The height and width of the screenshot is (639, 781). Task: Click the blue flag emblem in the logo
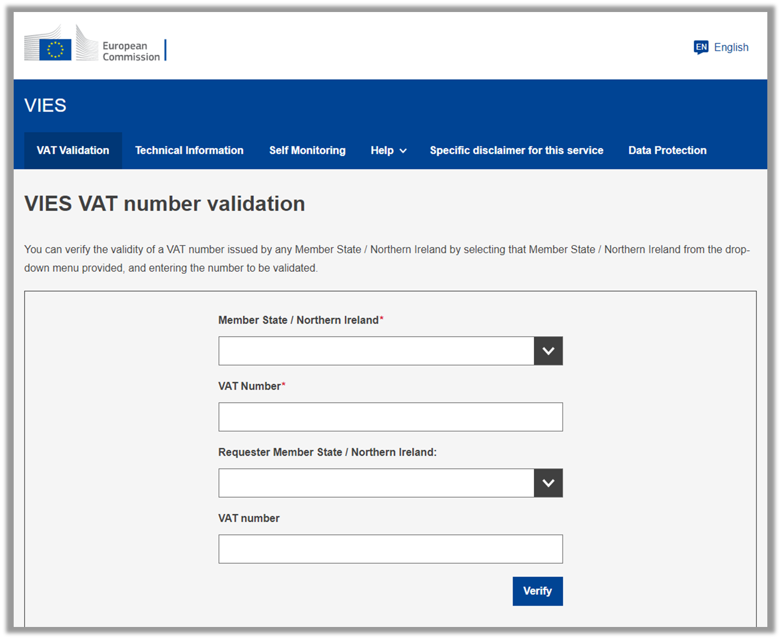click(55, 49)
